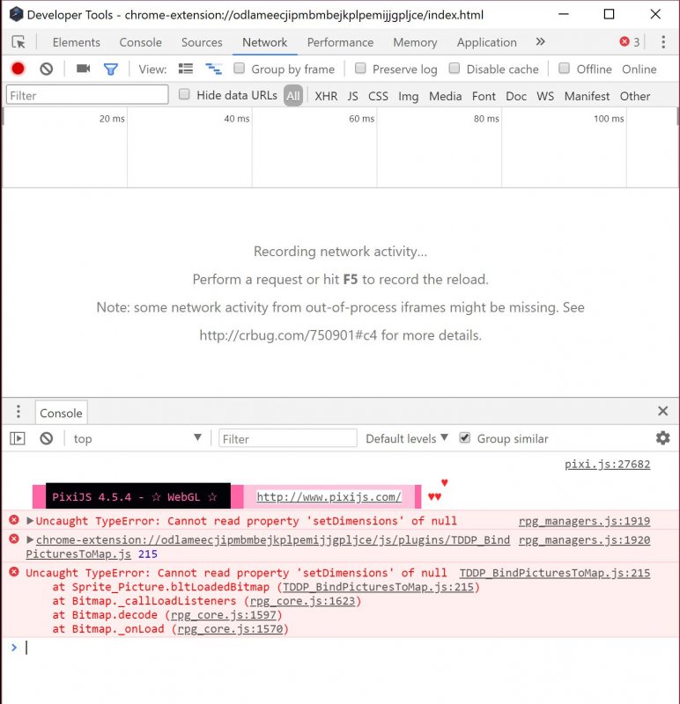The height and width of the screenshot is (704, 680).
Task: Toggle the capture screenshots camera icon
Action: (83, 69)
